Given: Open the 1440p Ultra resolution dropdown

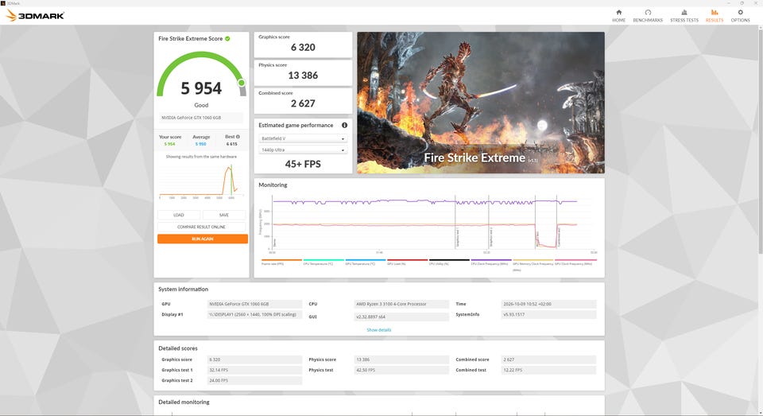Looking at the screenshot, I should pyautogui.click(x=303, y=150).
